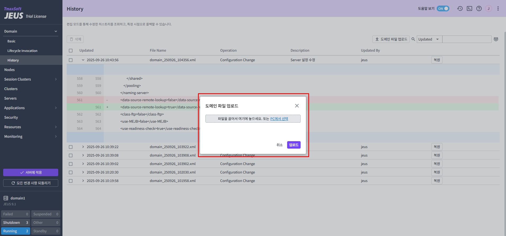Viewport: 506px width, 236px height.
Task: Select all rows with header checkbox
Action: tap(71, 51)
